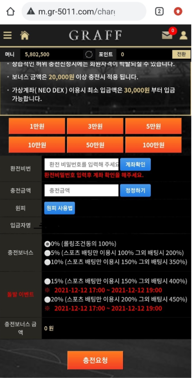Refresh the money balance icon
Screen dimensions: 192x378
89,54
